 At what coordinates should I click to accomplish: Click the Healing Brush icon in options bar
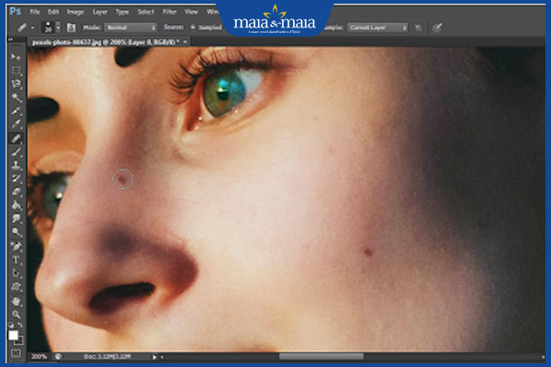click(22, 28)
